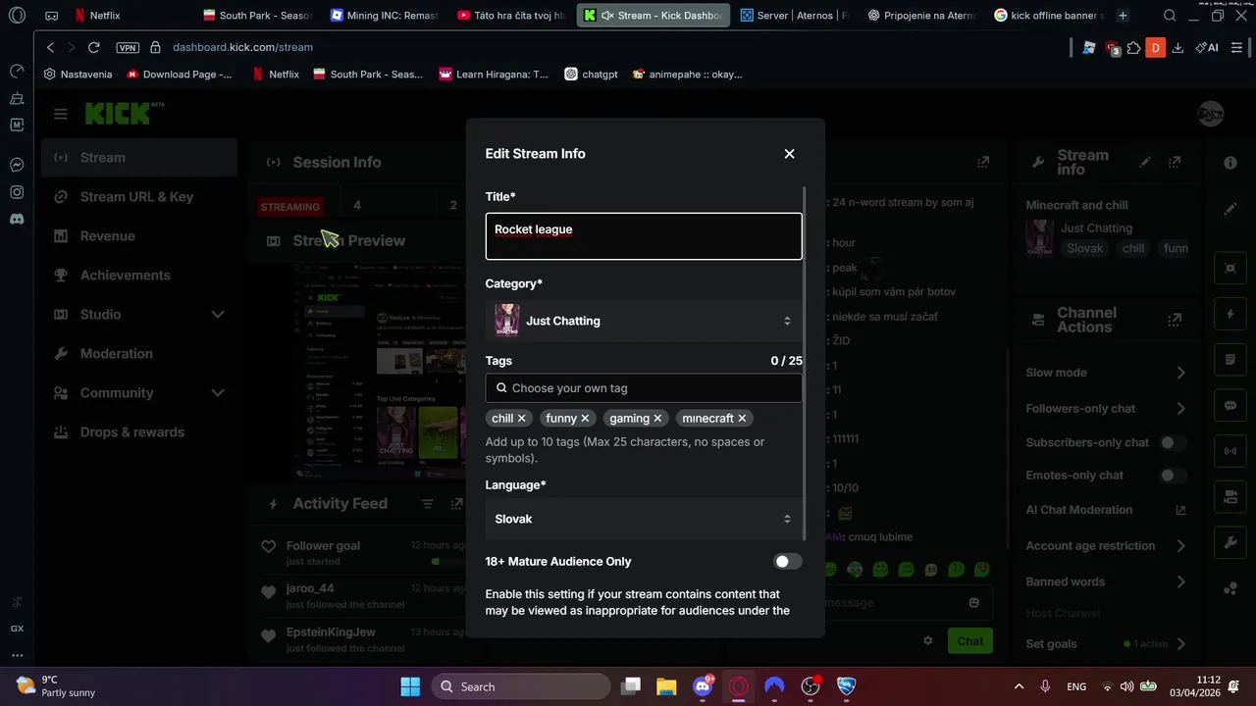Open chat settings gear icon
Image resolution: width=1256 pixels, height=706 pixels.
[x=927, y=641]
